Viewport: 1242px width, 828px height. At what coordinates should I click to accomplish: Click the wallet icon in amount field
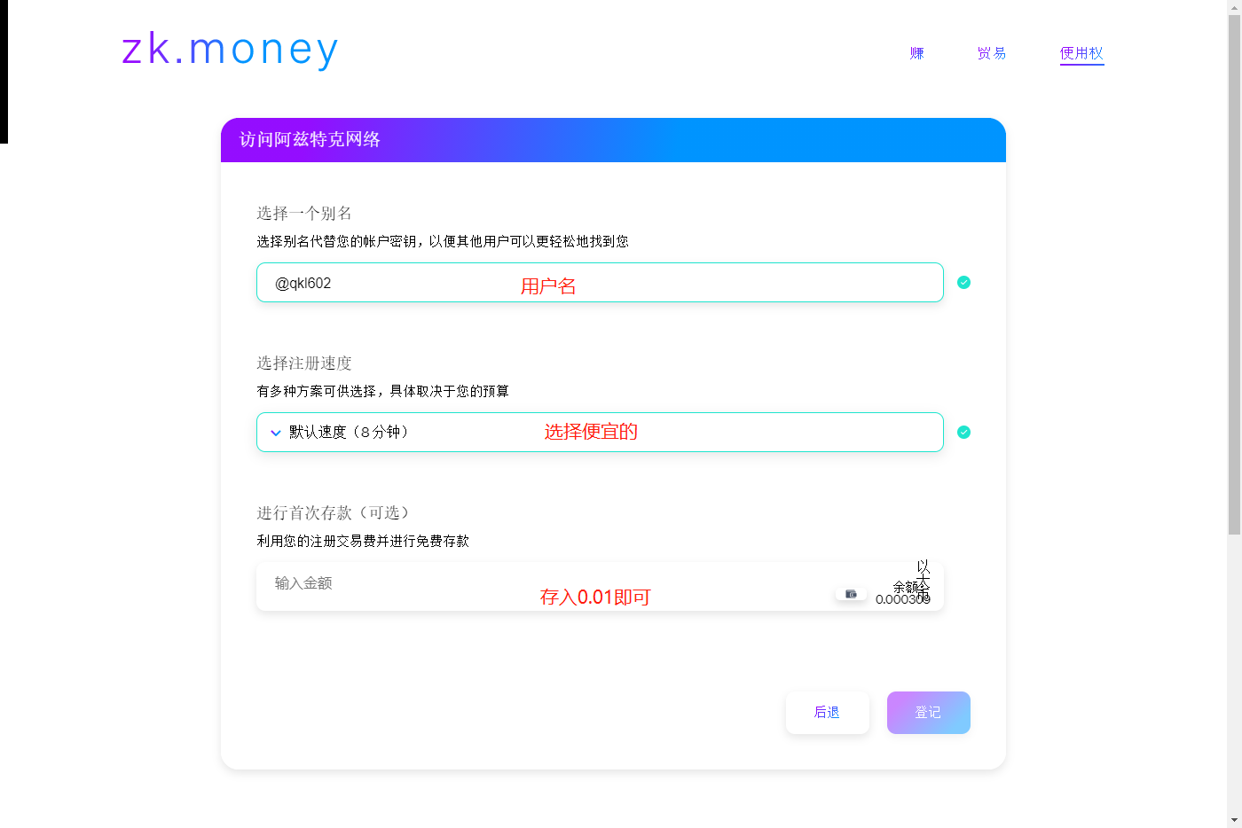coord(851,594)
